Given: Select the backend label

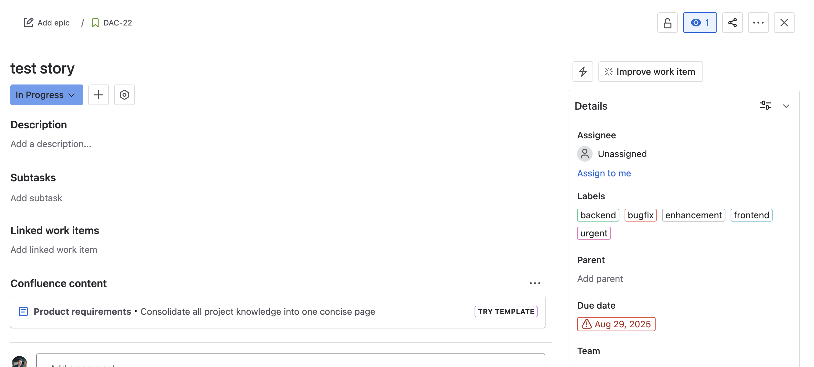Looking at the screenshot, I should coord(598,215).
